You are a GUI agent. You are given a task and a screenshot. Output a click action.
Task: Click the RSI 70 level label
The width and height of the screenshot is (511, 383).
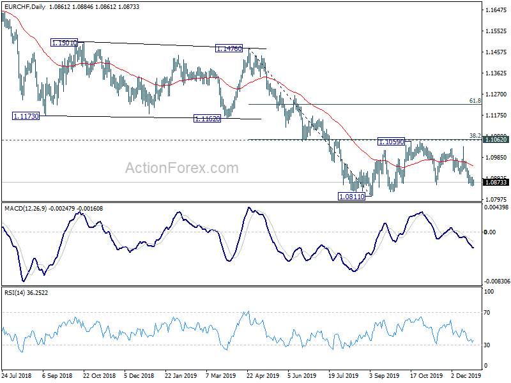(x=487, y=313)
